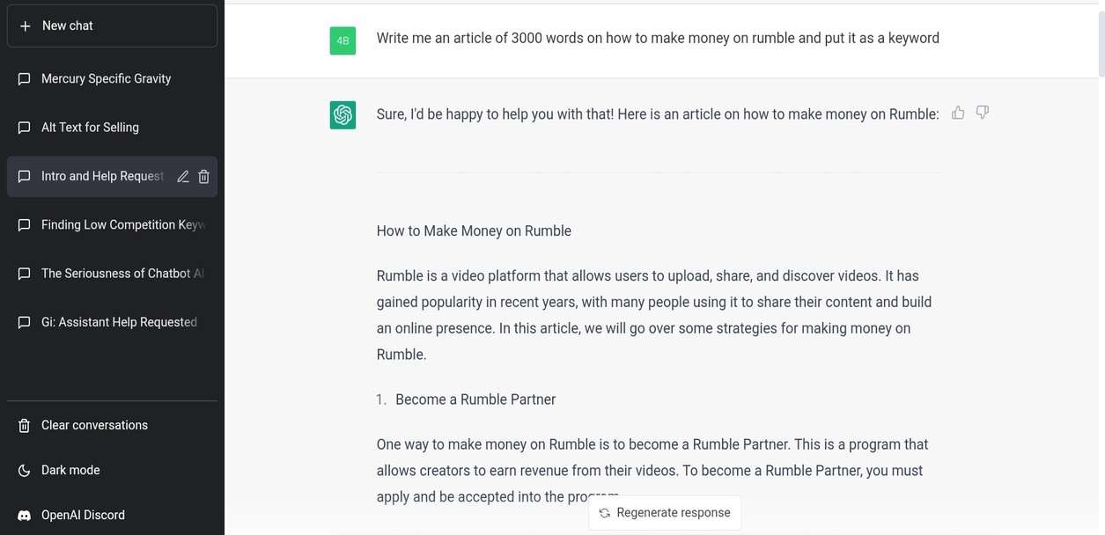Open the Alt Text for Selling chat
Viewport: 1105px width, 535px height.
point(112,128)
